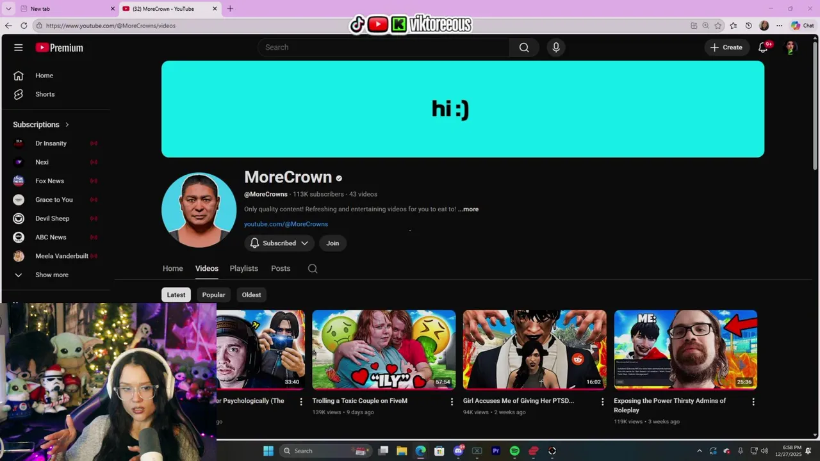Select the MoreCrown - YouTube browser tab
This screenshot has height=461, width=820.
tap(170, 9)
